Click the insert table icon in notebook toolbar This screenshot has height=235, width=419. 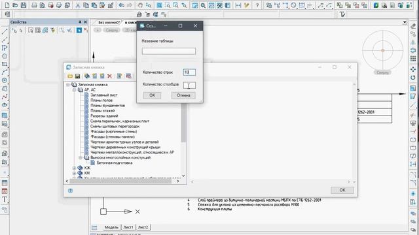pyautogui.click(x=128, y=76)
